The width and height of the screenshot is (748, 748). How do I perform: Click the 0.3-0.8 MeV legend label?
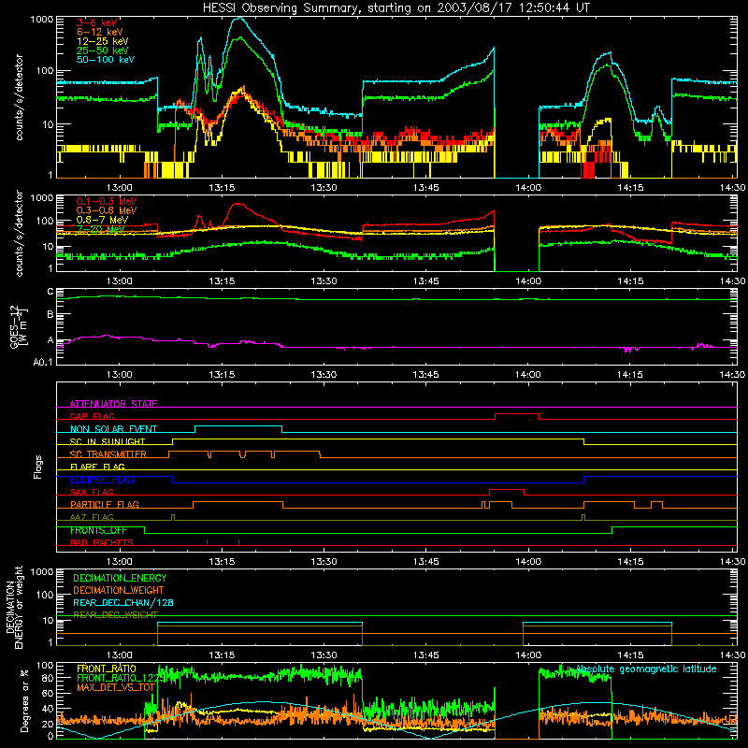(107, 210)
